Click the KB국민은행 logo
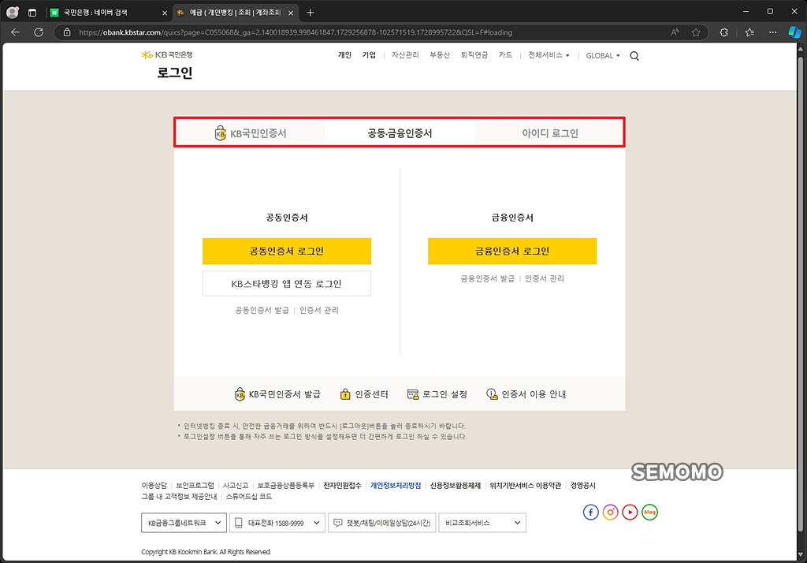This screenshot has width=807, height=563. click(x=167, y=54)
